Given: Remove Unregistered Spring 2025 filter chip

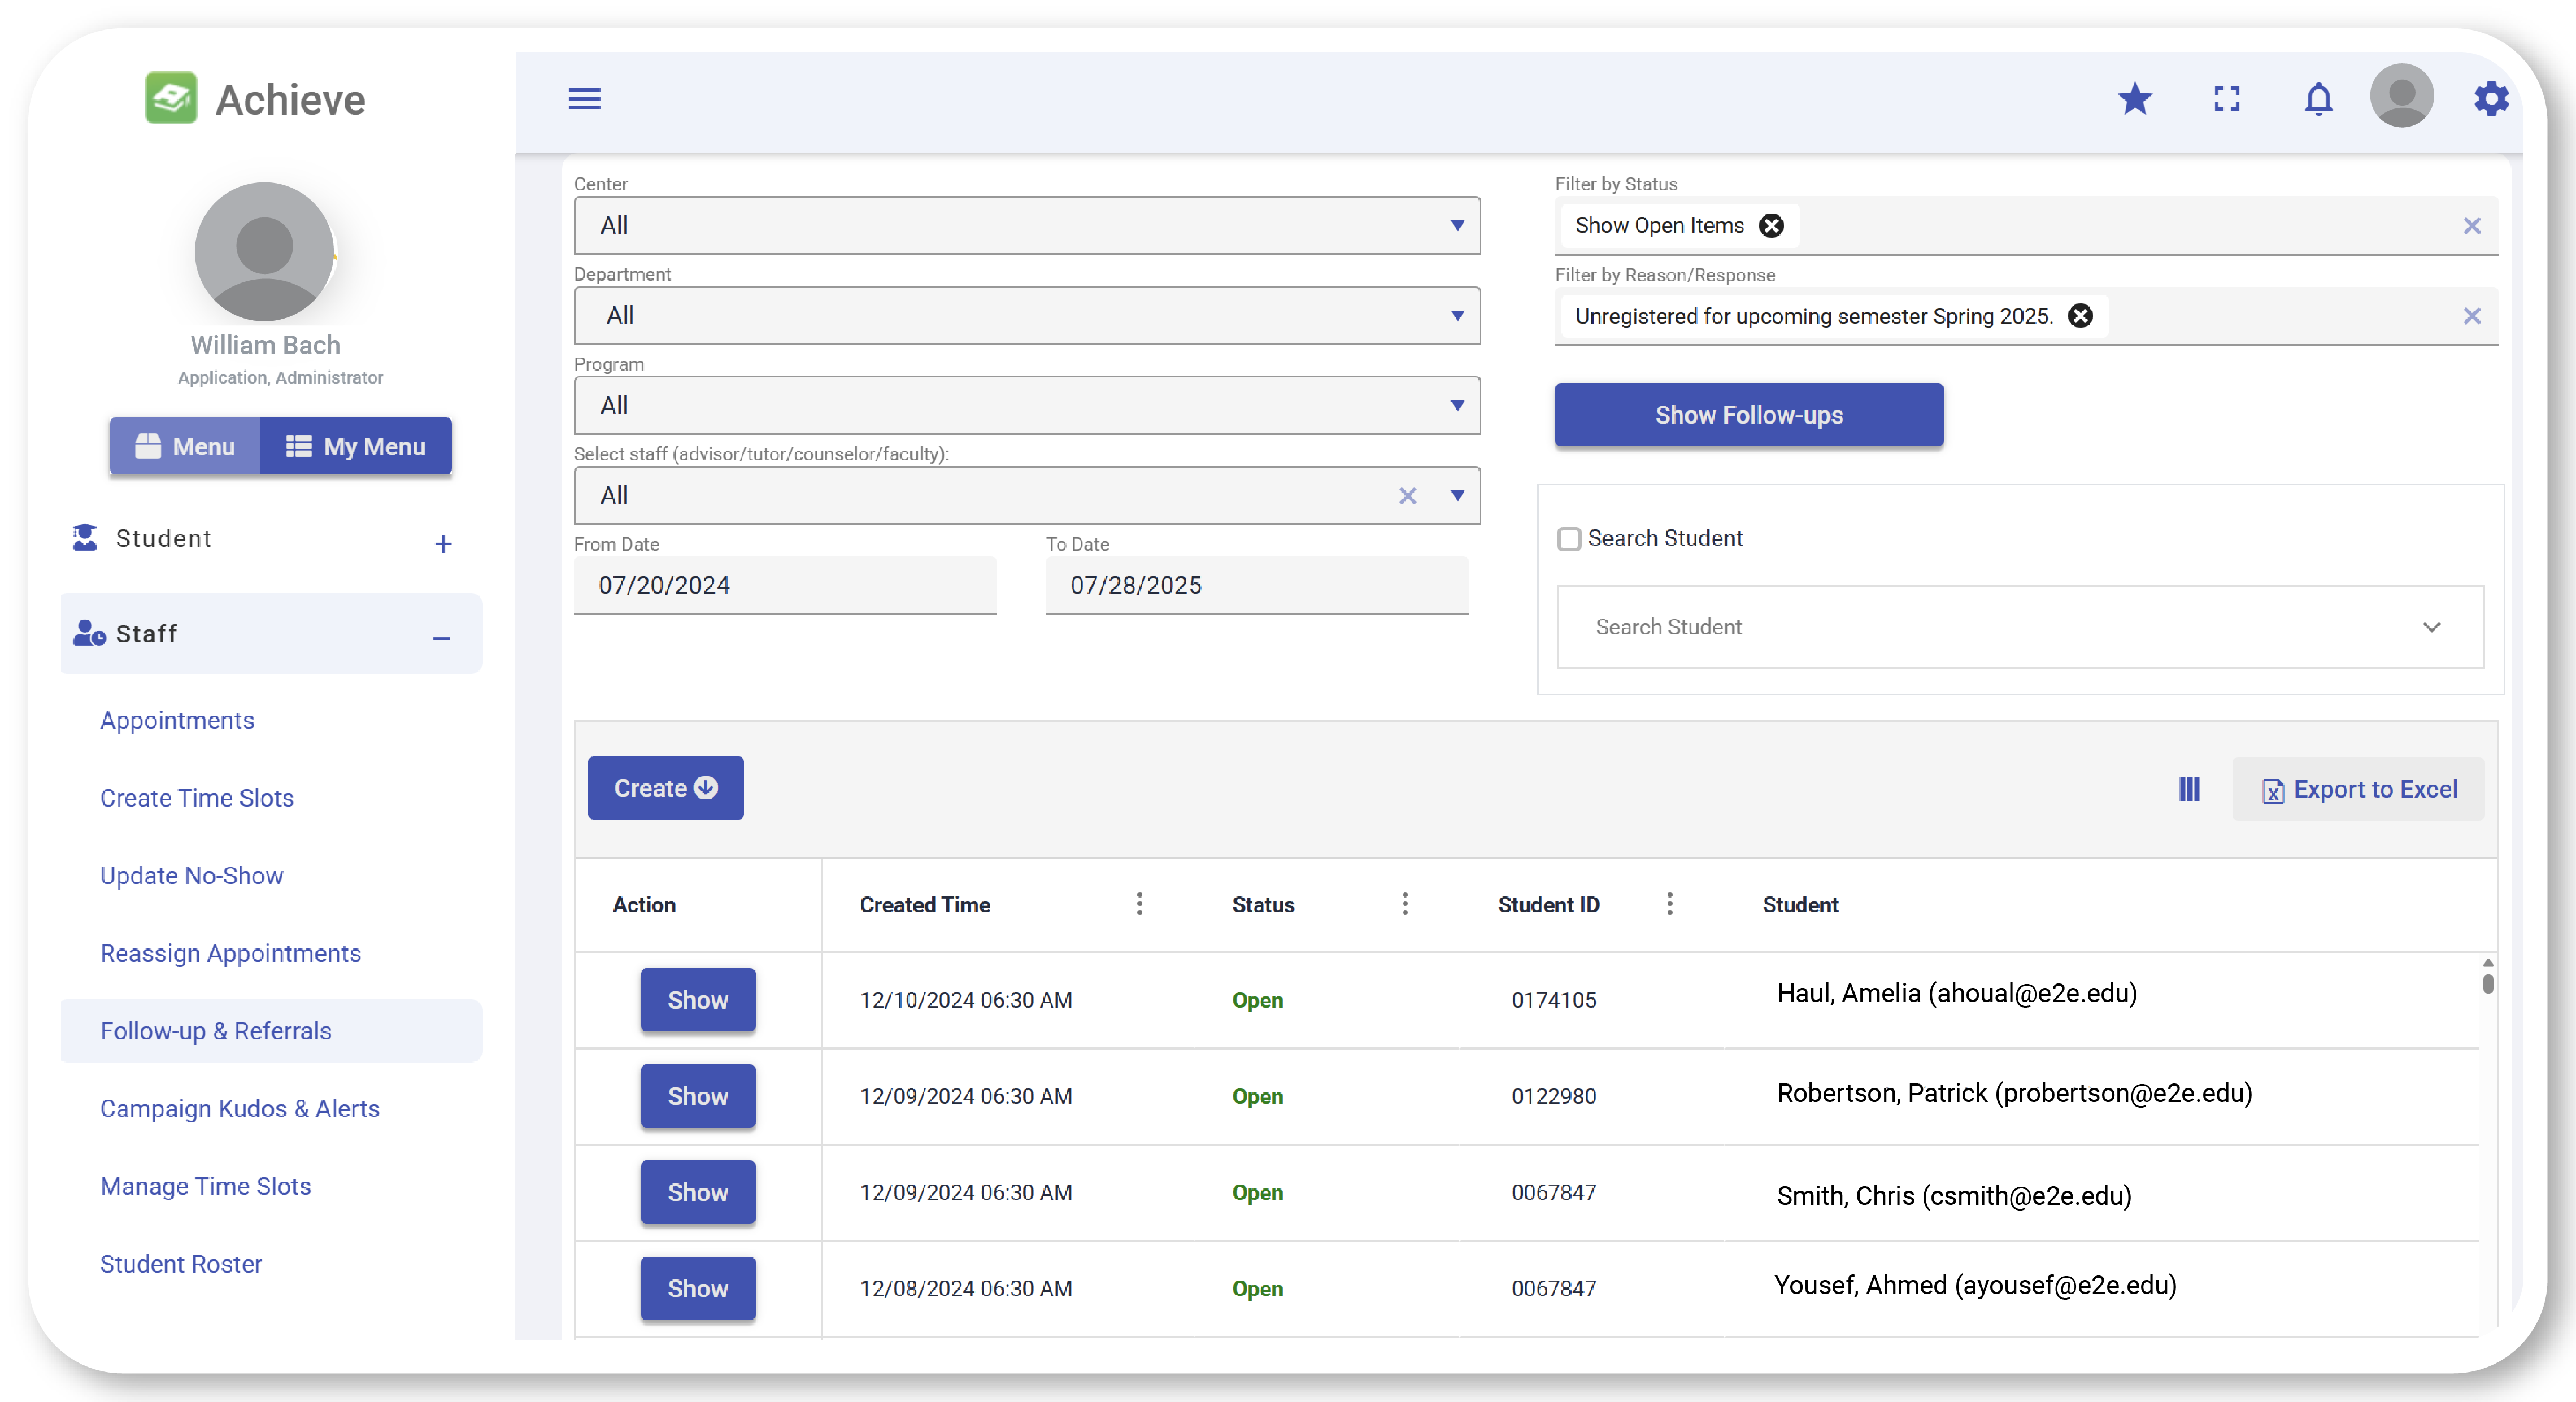Looking at the screenshot, I should tap(2080, 316).
